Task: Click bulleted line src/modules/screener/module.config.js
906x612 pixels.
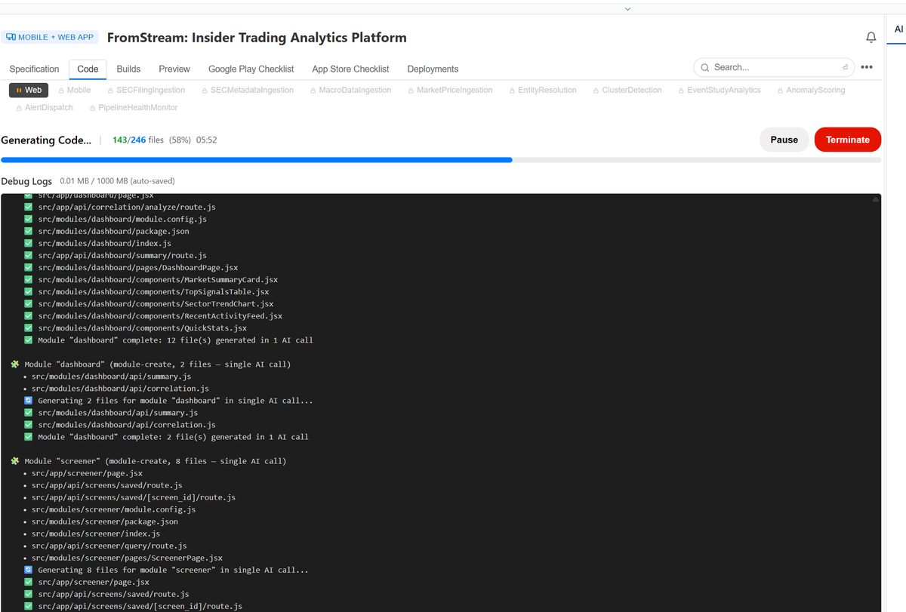Action: coord(113,509)
